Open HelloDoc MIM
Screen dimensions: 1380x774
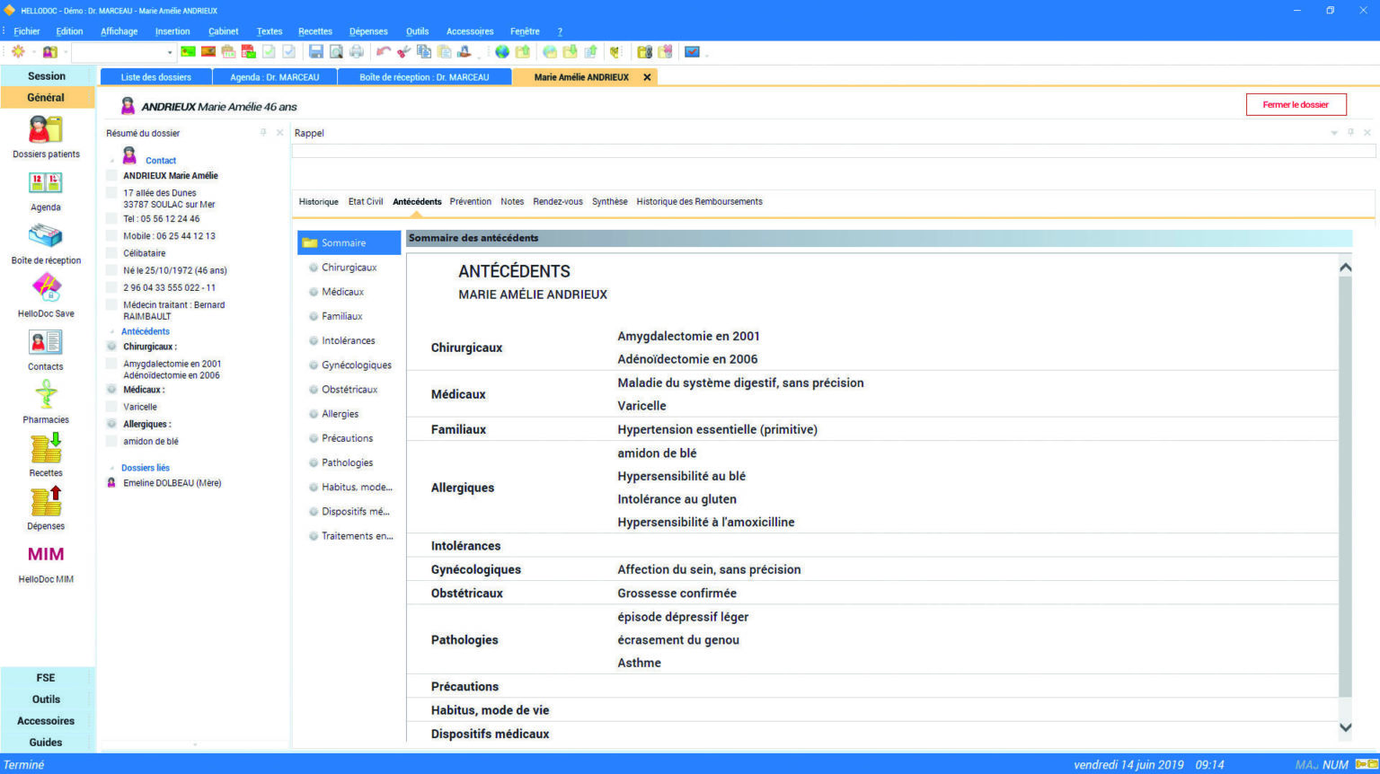coord(45,557)
